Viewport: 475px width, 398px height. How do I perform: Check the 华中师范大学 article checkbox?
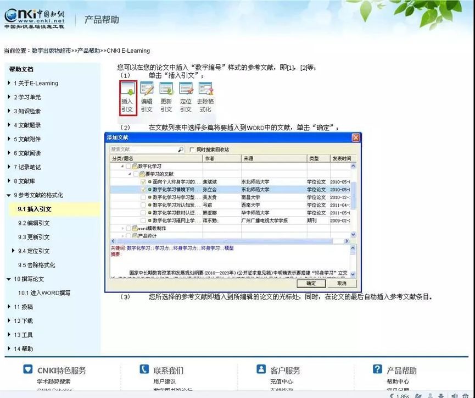click(x=143, y=213)
